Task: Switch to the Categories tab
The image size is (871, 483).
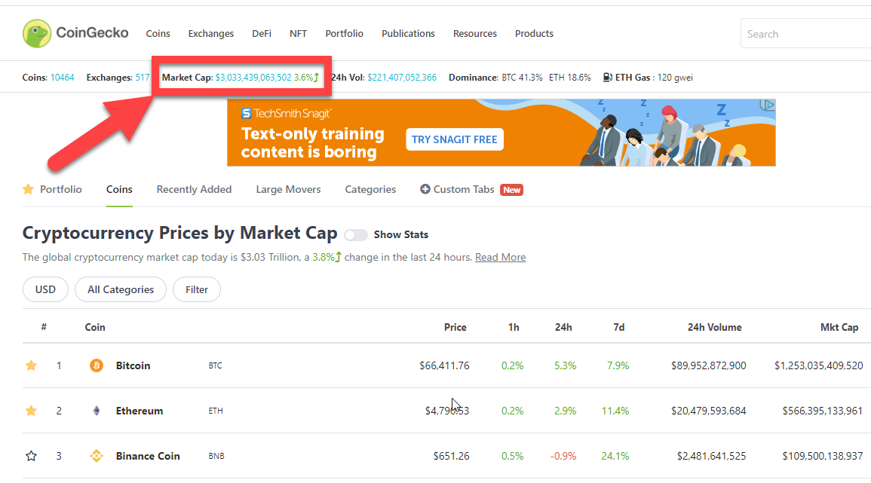Action: click(370, 189)
